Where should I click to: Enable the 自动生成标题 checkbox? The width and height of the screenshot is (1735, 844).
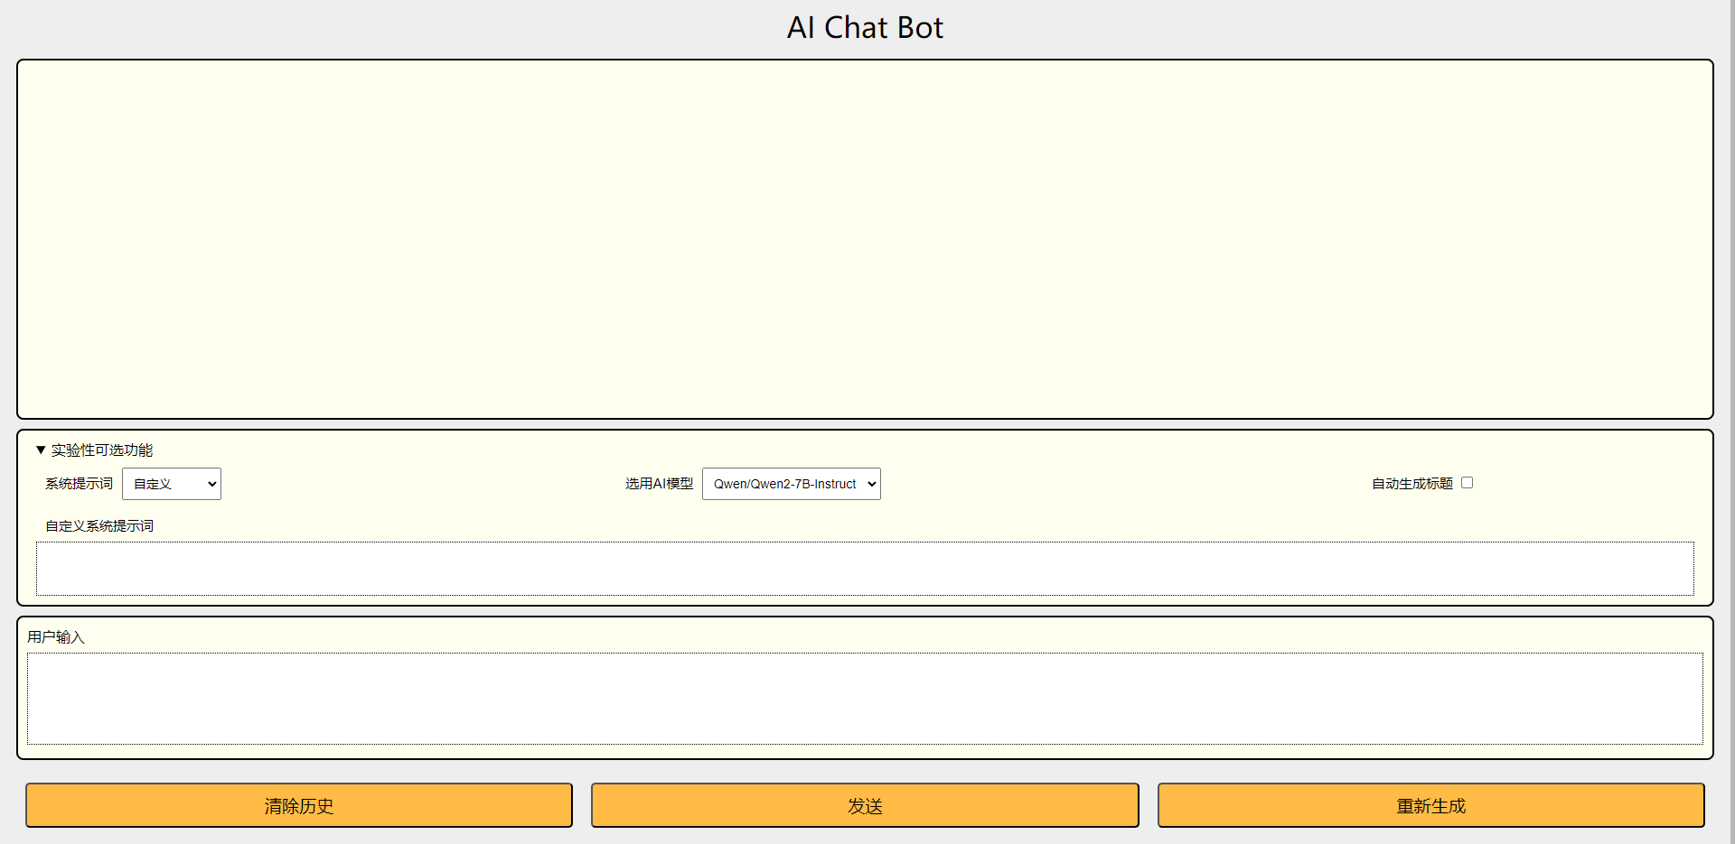[1467, 483]
